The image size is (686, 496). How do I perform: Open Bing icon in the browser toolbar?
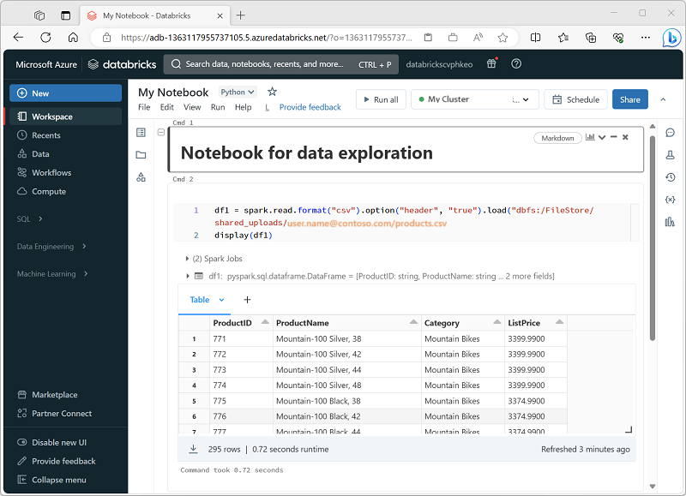click(673, 38)
